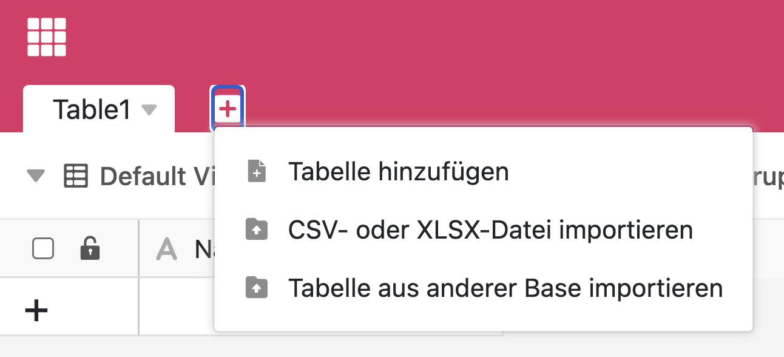784x357 pixels.
Task: Add a new row with the plus
Action: click(x=36, y=311)
